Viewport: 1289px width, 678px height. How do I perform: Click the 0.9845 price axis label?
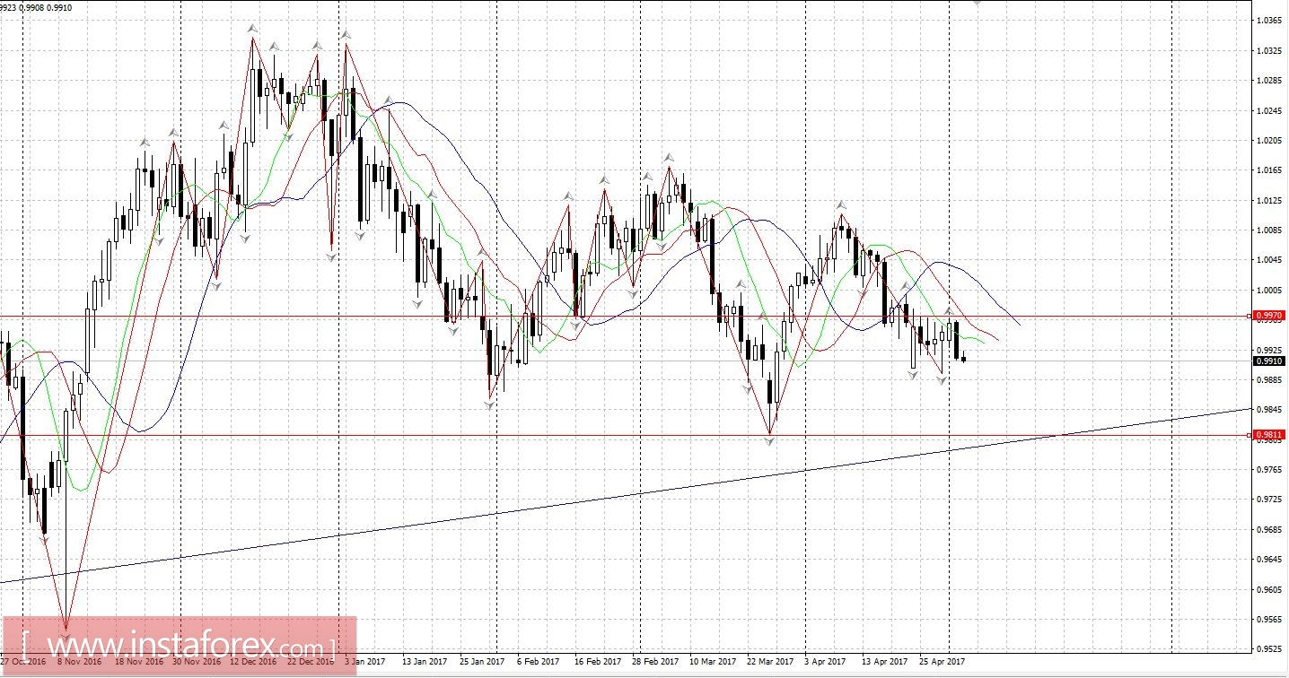pyautogui.click(x=1269, y=410)
